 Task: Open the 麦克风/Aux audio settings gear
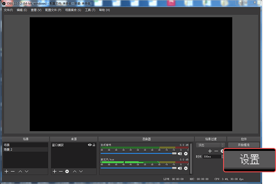[x=186, y=168]
